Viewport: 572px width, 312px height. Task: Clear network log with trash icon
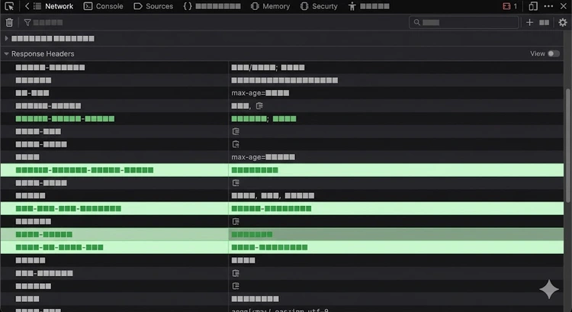coord(9,23)
